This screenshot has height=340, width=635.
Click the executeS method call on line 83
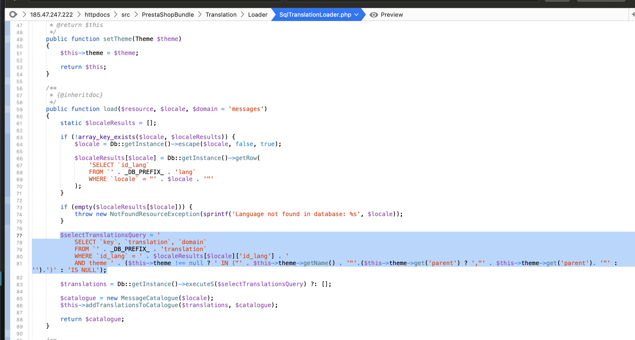pos(199,284)
